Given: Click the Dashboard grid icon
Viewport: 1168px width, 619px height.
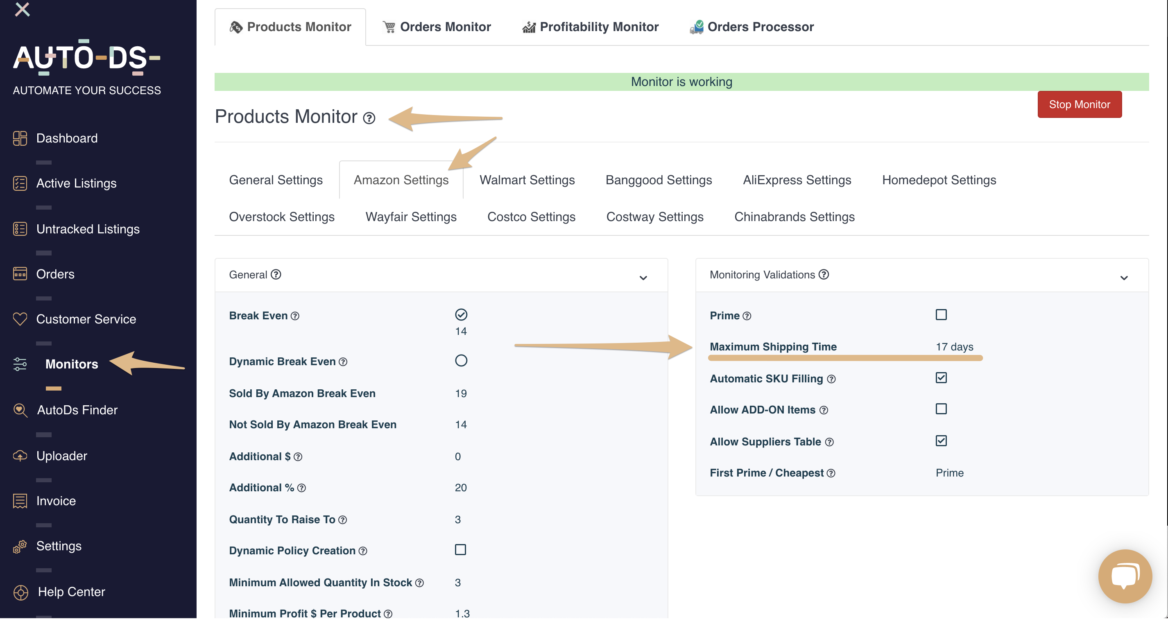Looking at the screenshot, I should pos(20,138).
